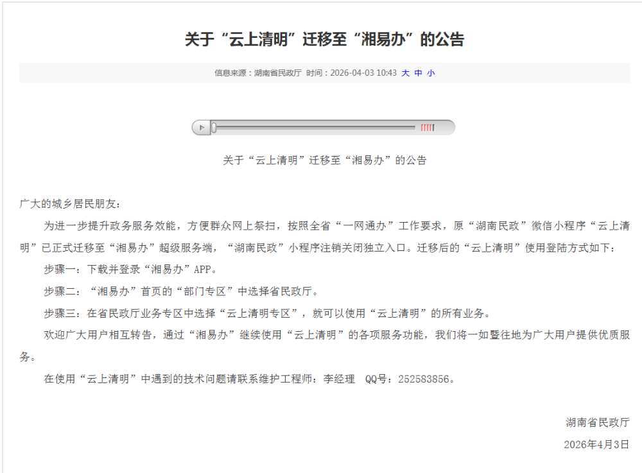This screenshot has height=473, width=642.
Task: Click the caption below the audio player
Action: click(325, 160)
